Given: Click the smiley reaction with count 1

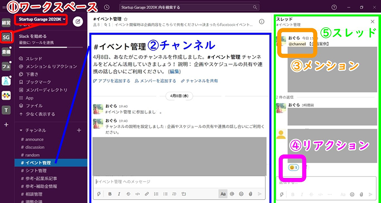Looking at the screenshot, I should pyautogui.click(x=293, y=167).
